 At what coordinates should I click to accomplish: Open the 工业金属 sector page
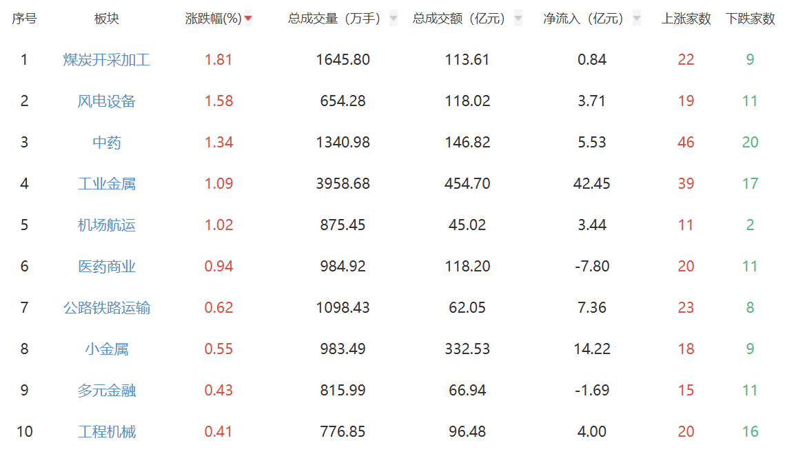click(106, 184)
